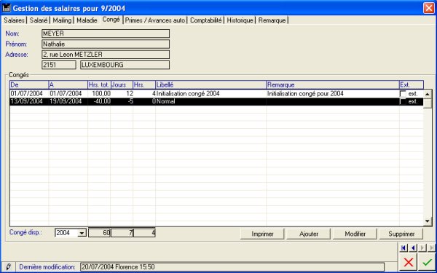Click available leave hours field showing 60
The height and width of the screenshot is (273, 437).
click(100, 233)
